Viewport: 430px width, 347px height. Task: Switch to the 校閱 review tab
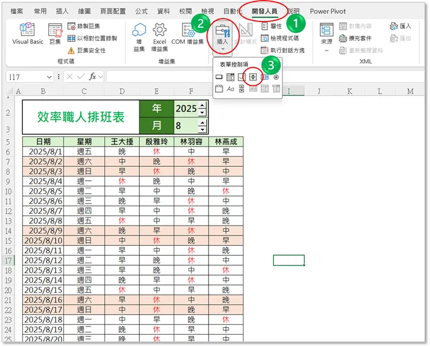(x=185, y=11)
